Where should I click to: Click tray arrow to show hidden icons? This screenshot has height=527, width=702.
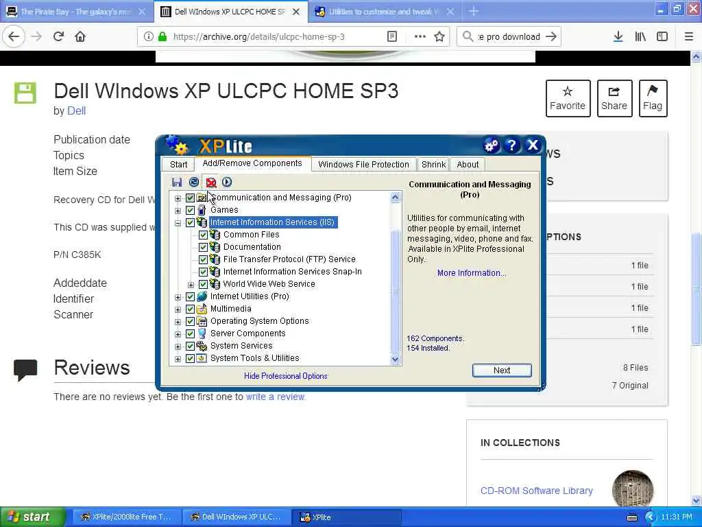tap(651, 517)
